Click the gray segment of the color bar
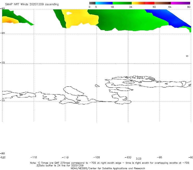Viewport: 193px width, 170px height. coord(92,3)
